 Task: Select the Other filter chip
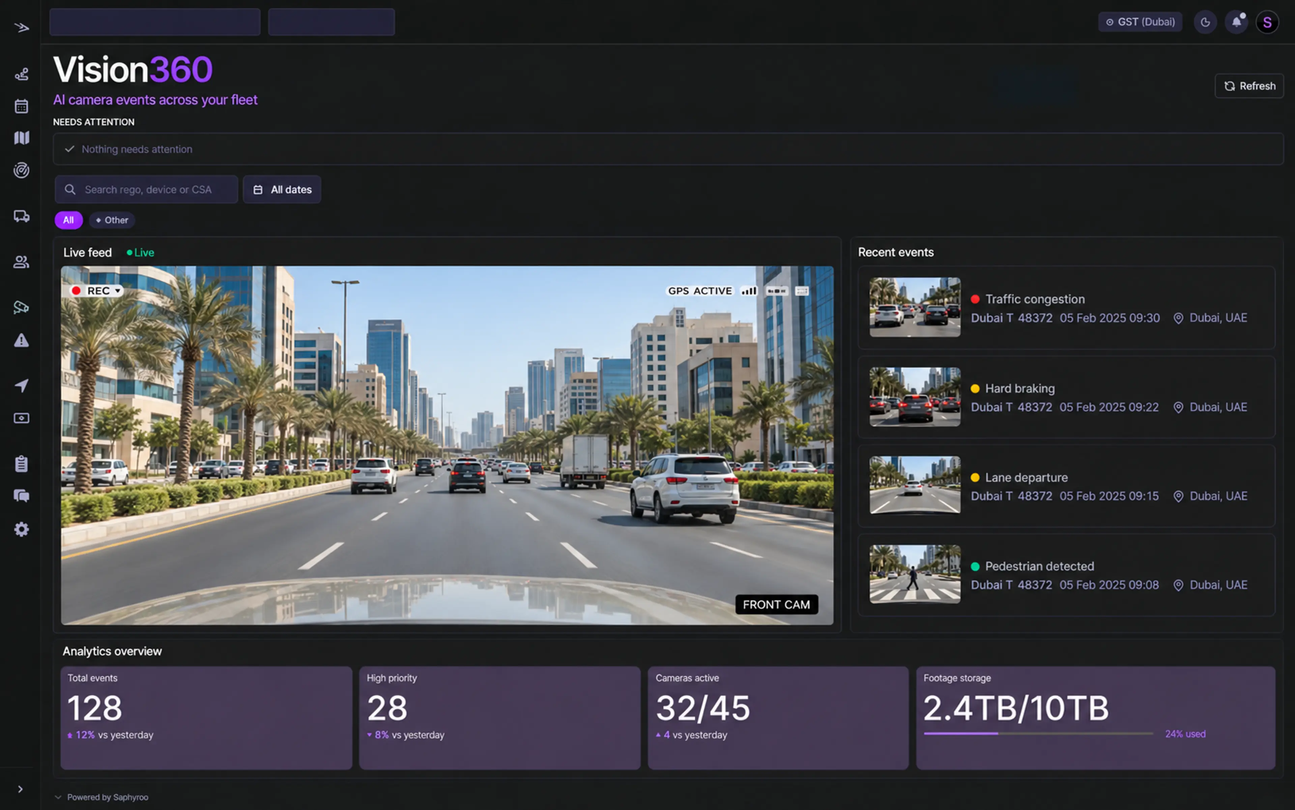pyautogui.click(x=112, y=220)
